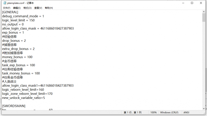The image size is (207, 116).
Task: Click the no_output = 0 line
Action: click(13, 24)
